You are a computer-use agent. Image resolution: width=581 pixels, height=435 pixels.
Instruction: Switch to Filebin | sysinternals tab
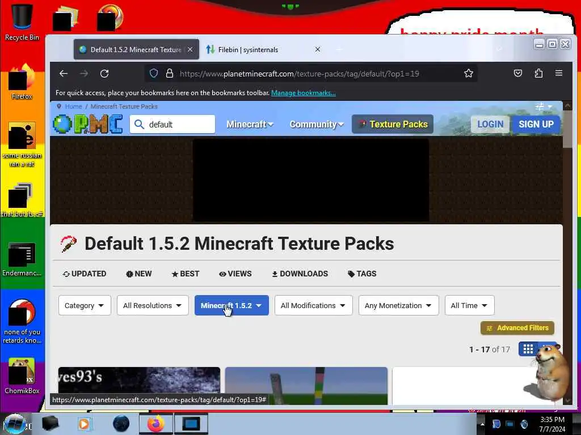[x=263, y=49]
